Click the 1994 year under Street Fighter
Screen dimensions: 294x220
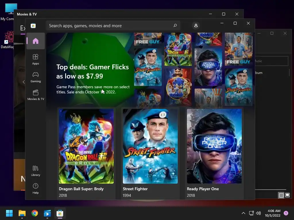point(127,195)
